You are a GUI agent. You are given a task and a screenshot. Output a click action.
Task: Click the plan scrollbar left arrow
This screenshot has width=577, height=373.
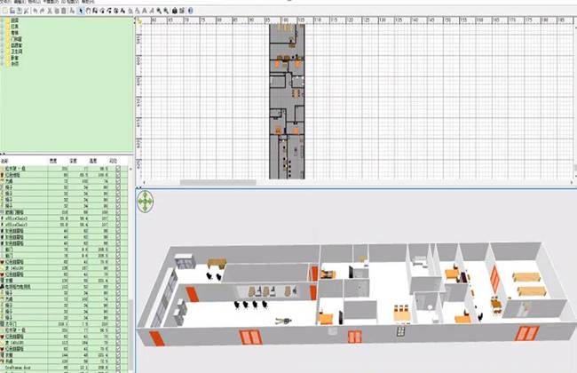coord(144,182)
